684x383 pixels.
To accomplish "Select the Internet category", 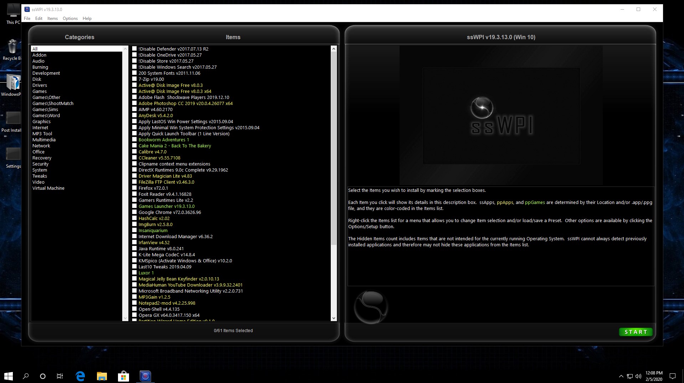I will pyautogui.click(x=40, y=127).
